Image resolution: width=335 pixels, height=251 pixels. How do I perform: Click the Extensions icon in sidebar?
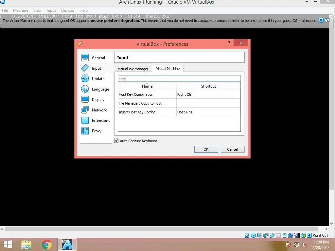tap(85, 120)
